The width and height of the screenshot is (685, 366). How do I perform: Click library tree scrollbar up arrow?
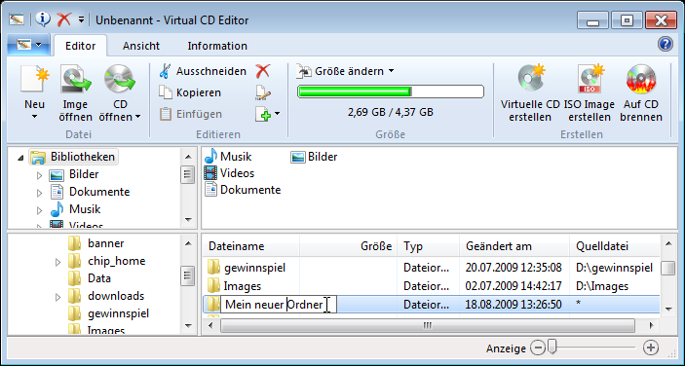(x=188, y=157)
